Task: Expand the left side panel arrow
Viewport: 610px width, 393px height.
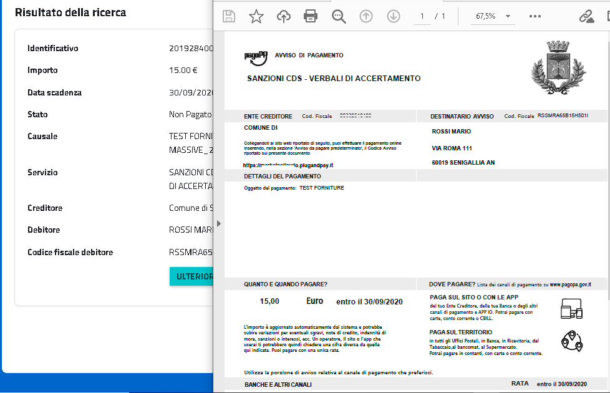Action: point(218,223)
